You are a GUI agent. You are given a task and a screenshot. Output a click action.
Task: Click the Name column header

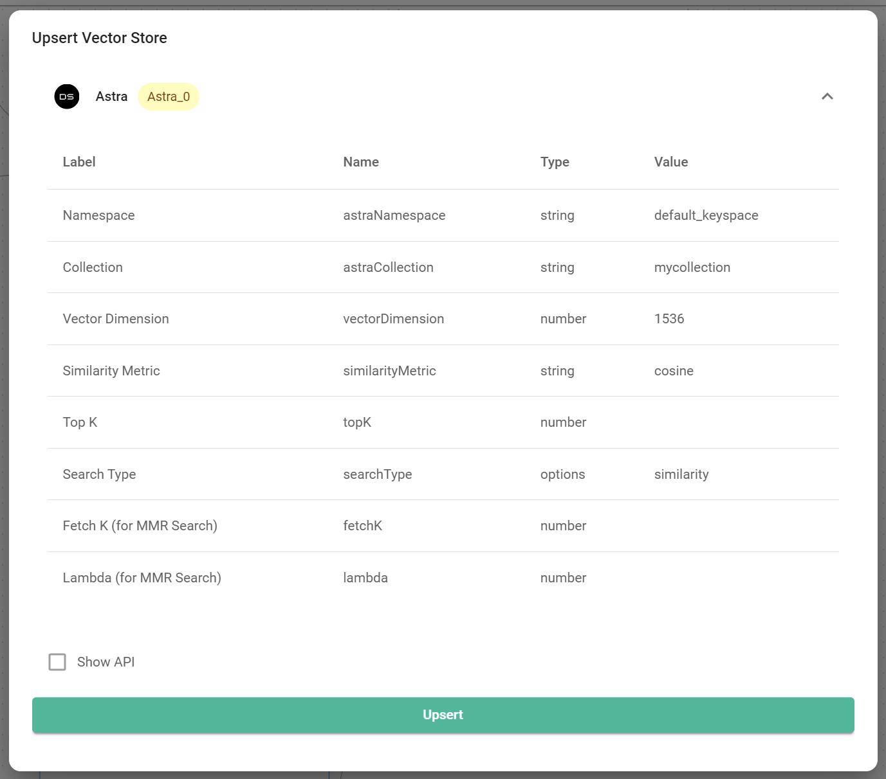click(361, 162)
